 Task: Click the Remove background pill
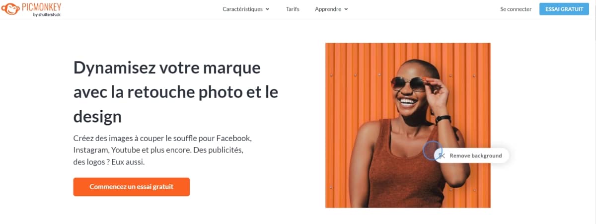point(472,155)
